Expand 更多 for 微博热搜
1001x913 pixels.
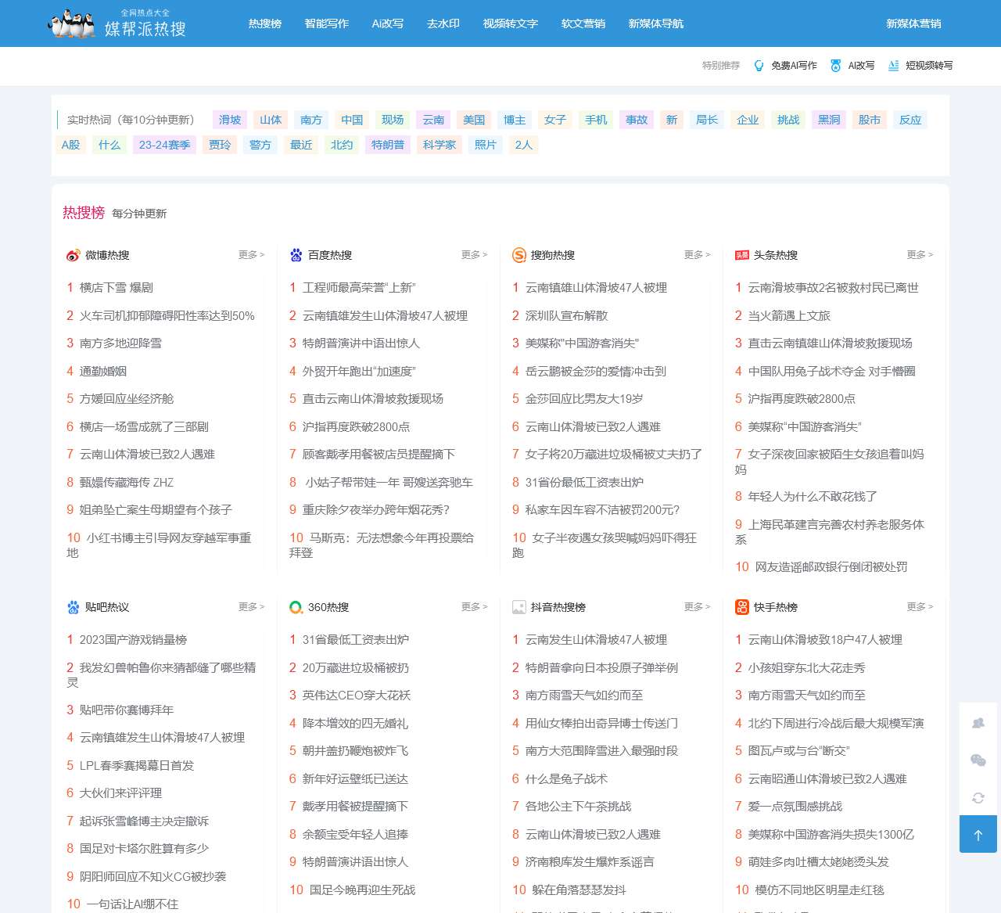[x=251, y=255]
